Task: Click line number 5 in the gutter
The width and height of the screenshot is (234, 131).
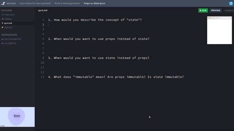Action: [x=43, y=39]
